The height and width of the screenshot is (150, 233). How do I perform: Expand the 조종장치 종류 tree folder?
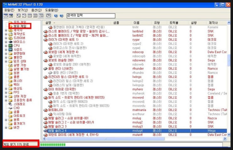(x=6, y=100)
